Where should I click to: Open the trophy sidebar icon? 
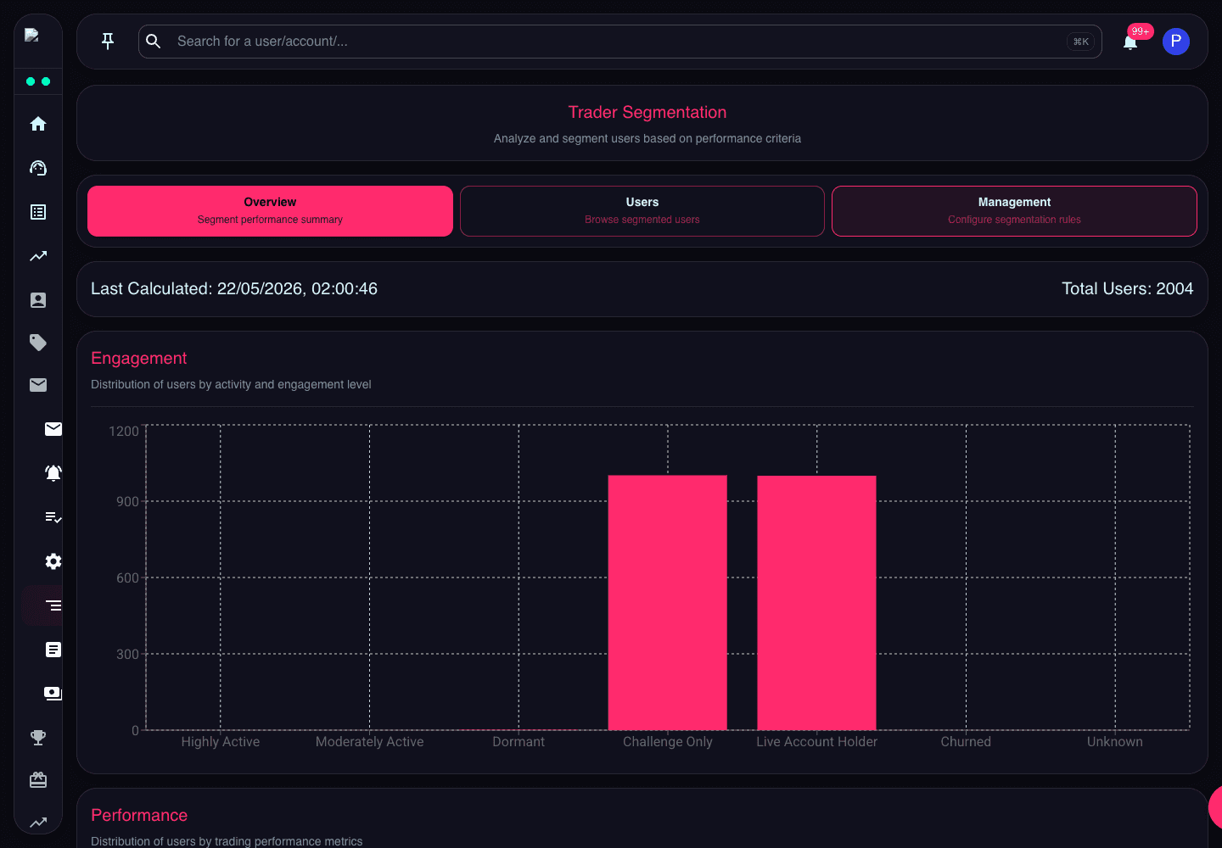pyautogui.click(x=38, y=738)
